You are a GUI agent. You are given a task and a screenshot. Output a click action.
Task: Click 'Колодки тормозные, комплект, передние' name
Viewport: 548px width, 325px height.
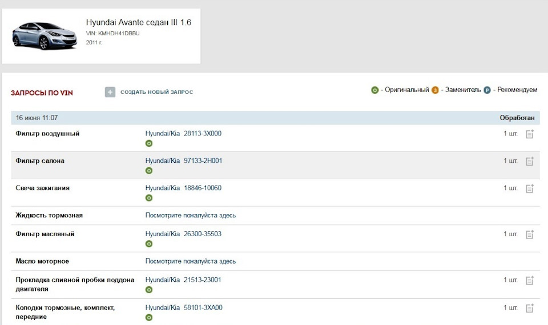click(x=65, y=312)
